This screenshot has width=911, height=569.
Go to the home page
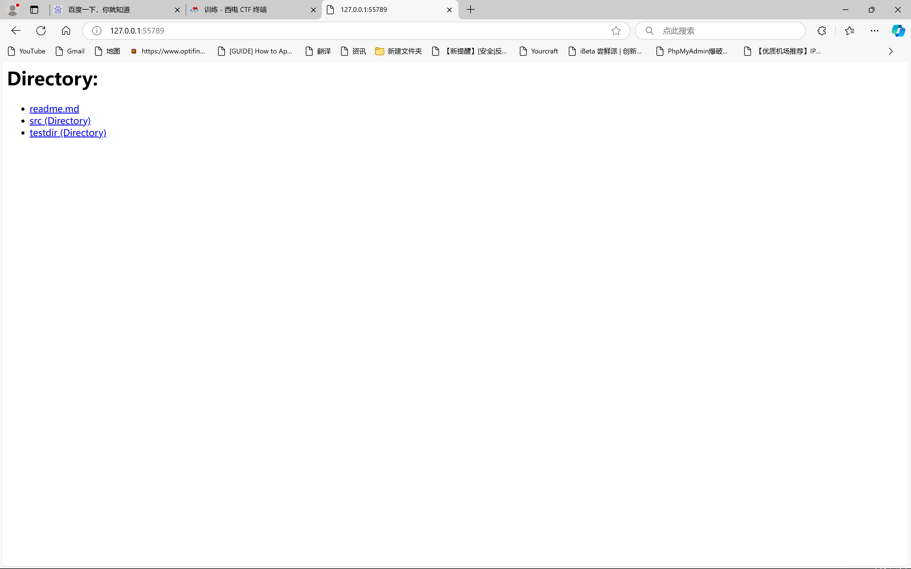(66, 30)
